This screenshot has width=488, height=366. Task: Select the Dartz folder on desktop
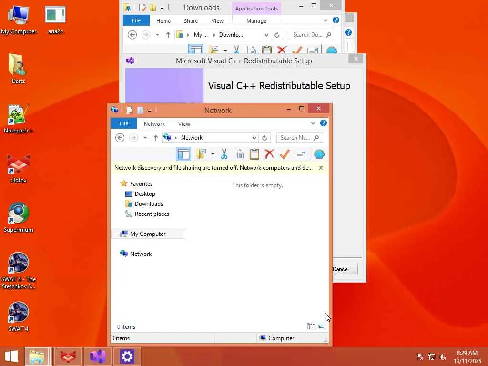coord(18,69)
